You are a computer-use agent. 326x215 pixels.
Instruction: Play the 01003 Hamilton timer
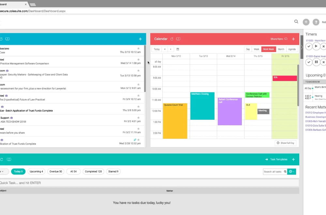(x=316, y=46)
